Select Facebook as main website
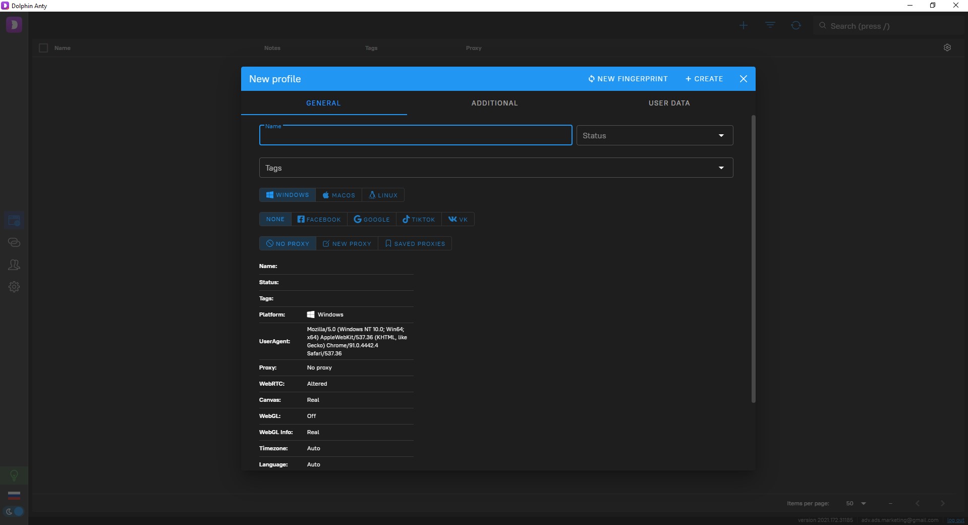This screenshot has height=525, width=968. pos(319,219)
